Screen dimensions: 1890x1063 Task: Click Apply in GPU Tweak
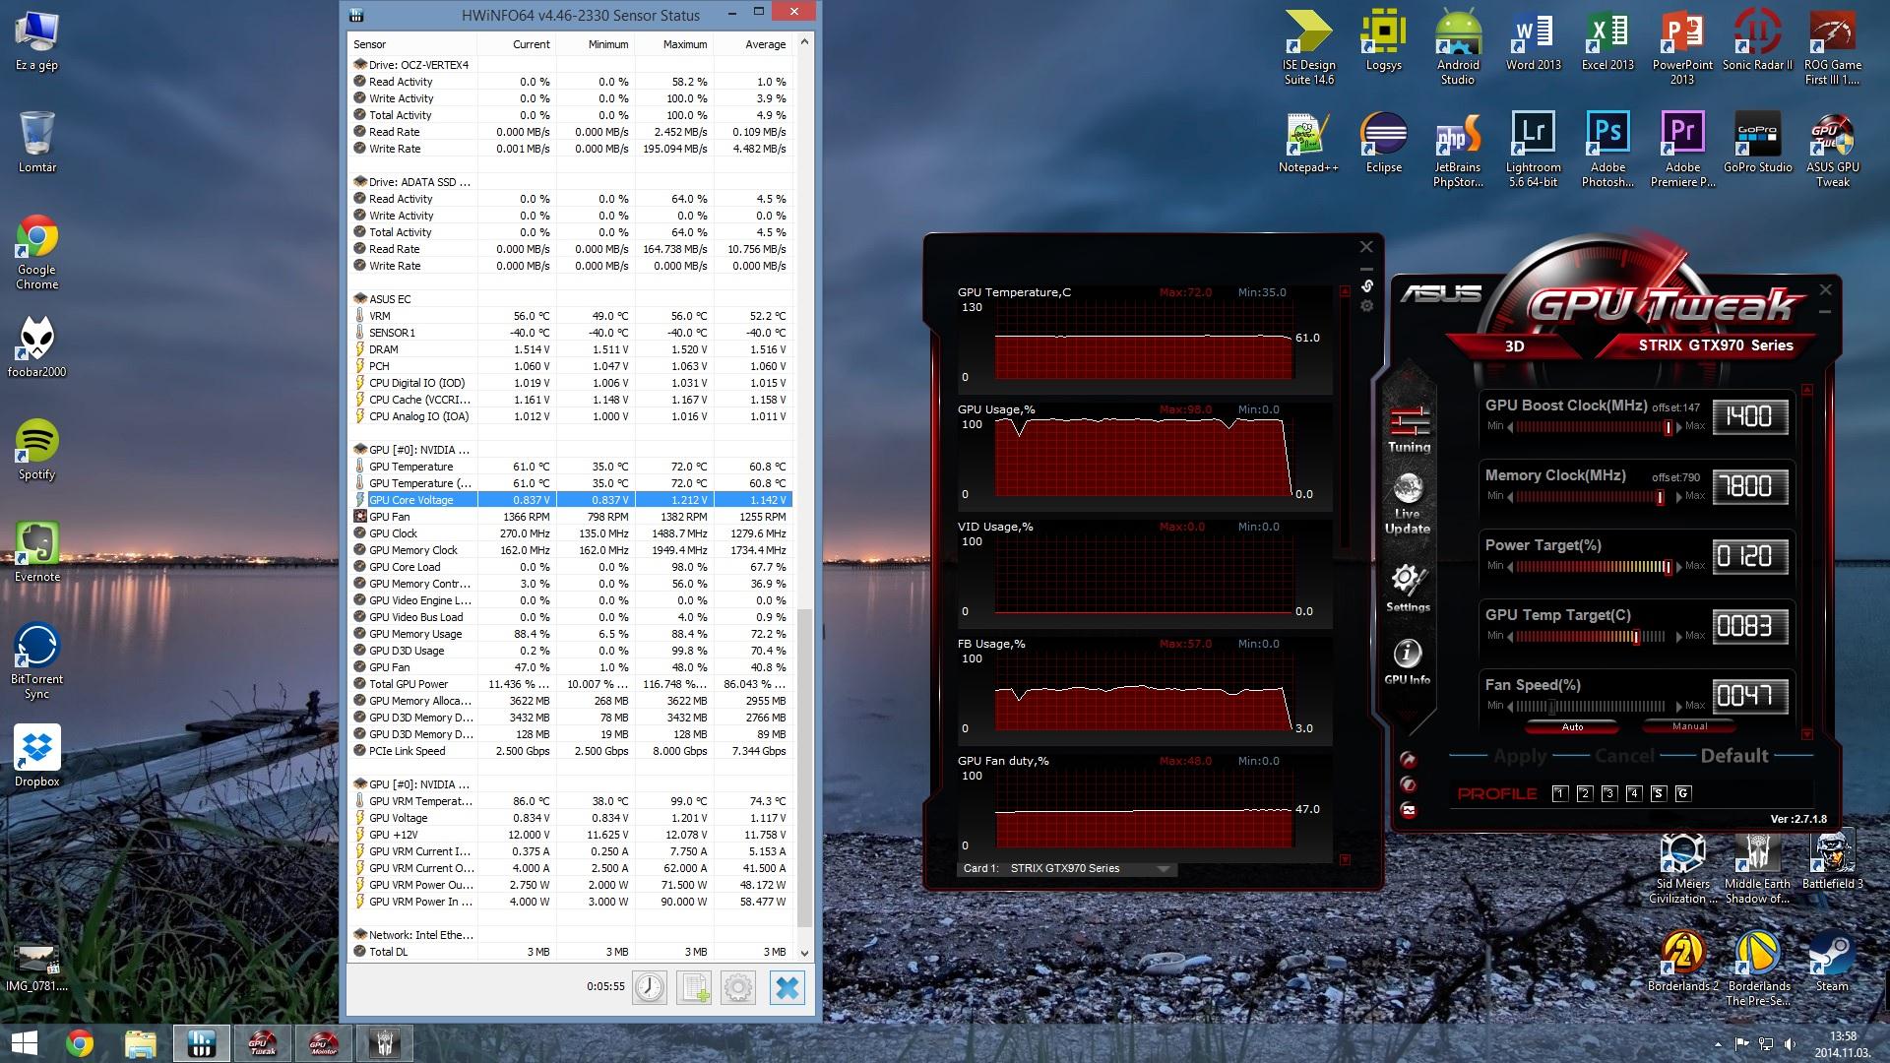coord(1519,756)
